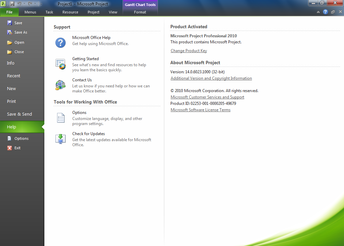Screen dimensions: 344x246
Task: Click the Change Product Key link
Action: 189,51
